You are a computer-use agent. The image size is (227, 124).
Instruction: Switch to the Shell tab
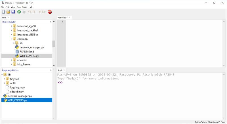click(60, 70)
